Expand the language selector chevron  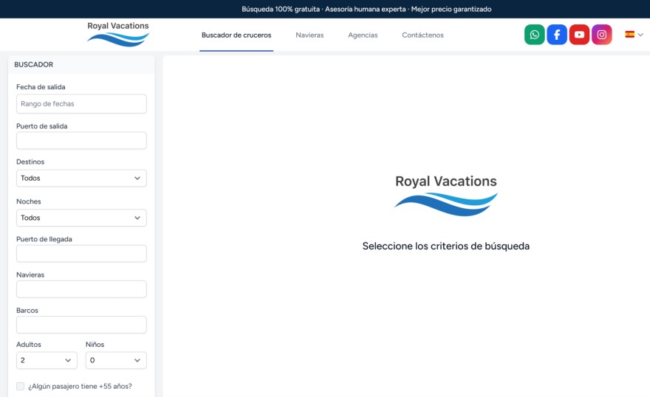(x=640, y=35)
